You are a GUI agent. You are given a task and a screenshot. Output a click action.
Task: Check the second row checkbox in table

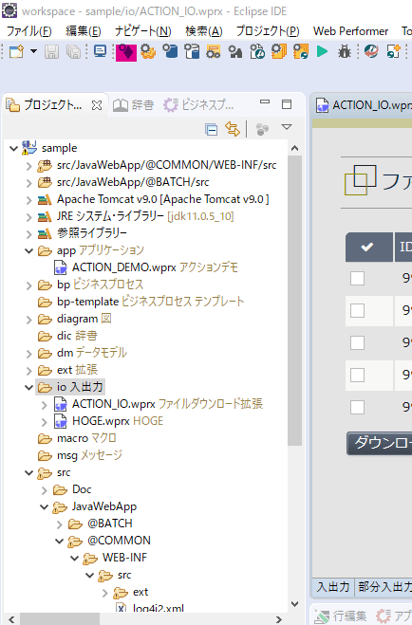click(357, 310)
